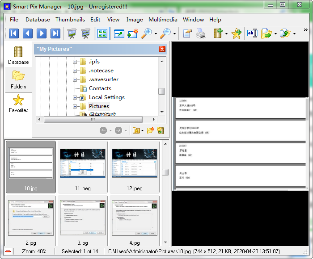Toggle the thumbnails view mode button
The image size is (313, 259).
[102, 33]
